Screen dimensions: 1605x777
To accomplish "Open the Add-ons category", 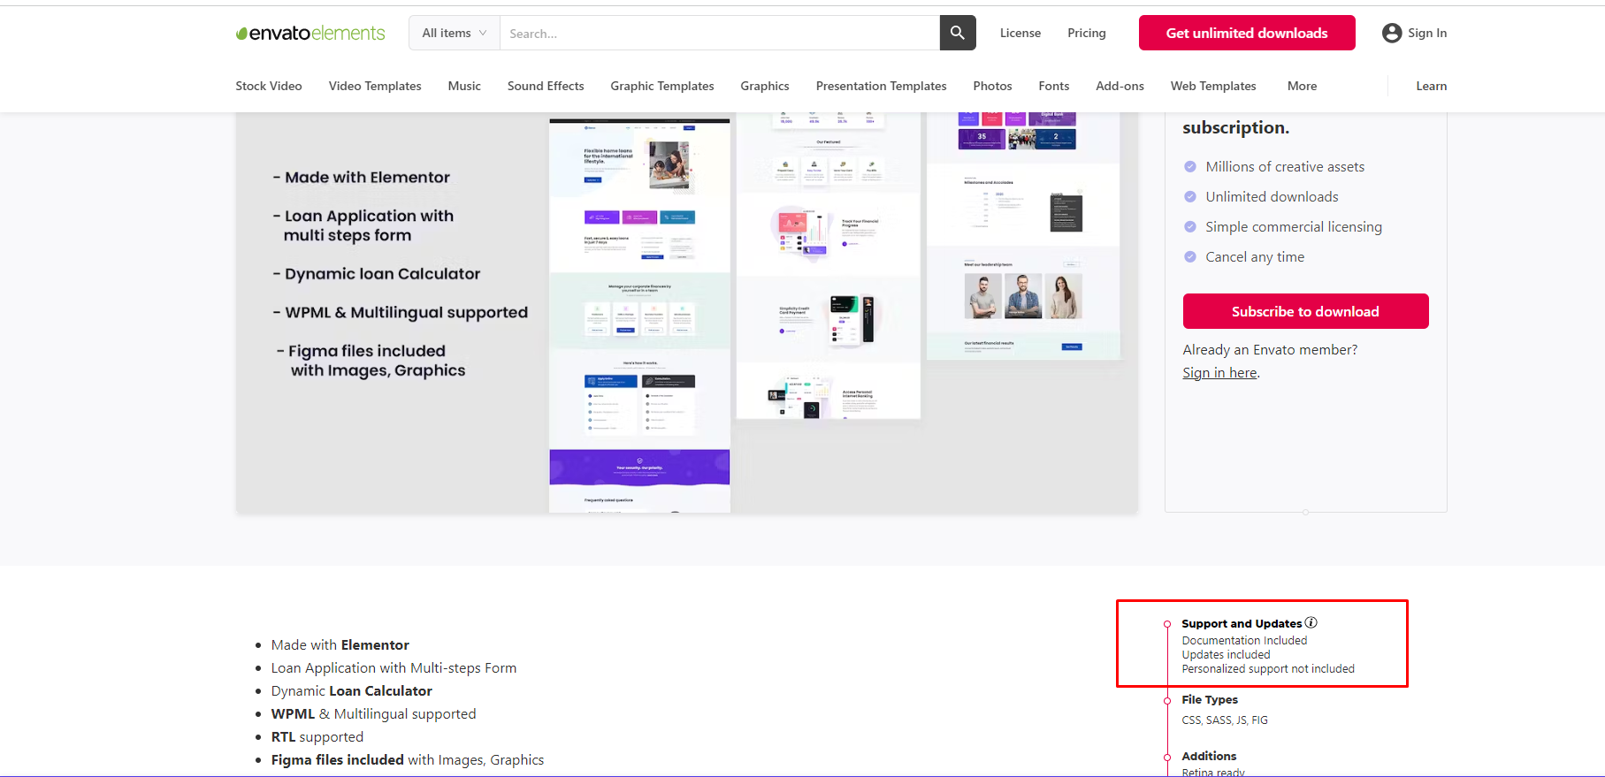I will coord(1120,86).
